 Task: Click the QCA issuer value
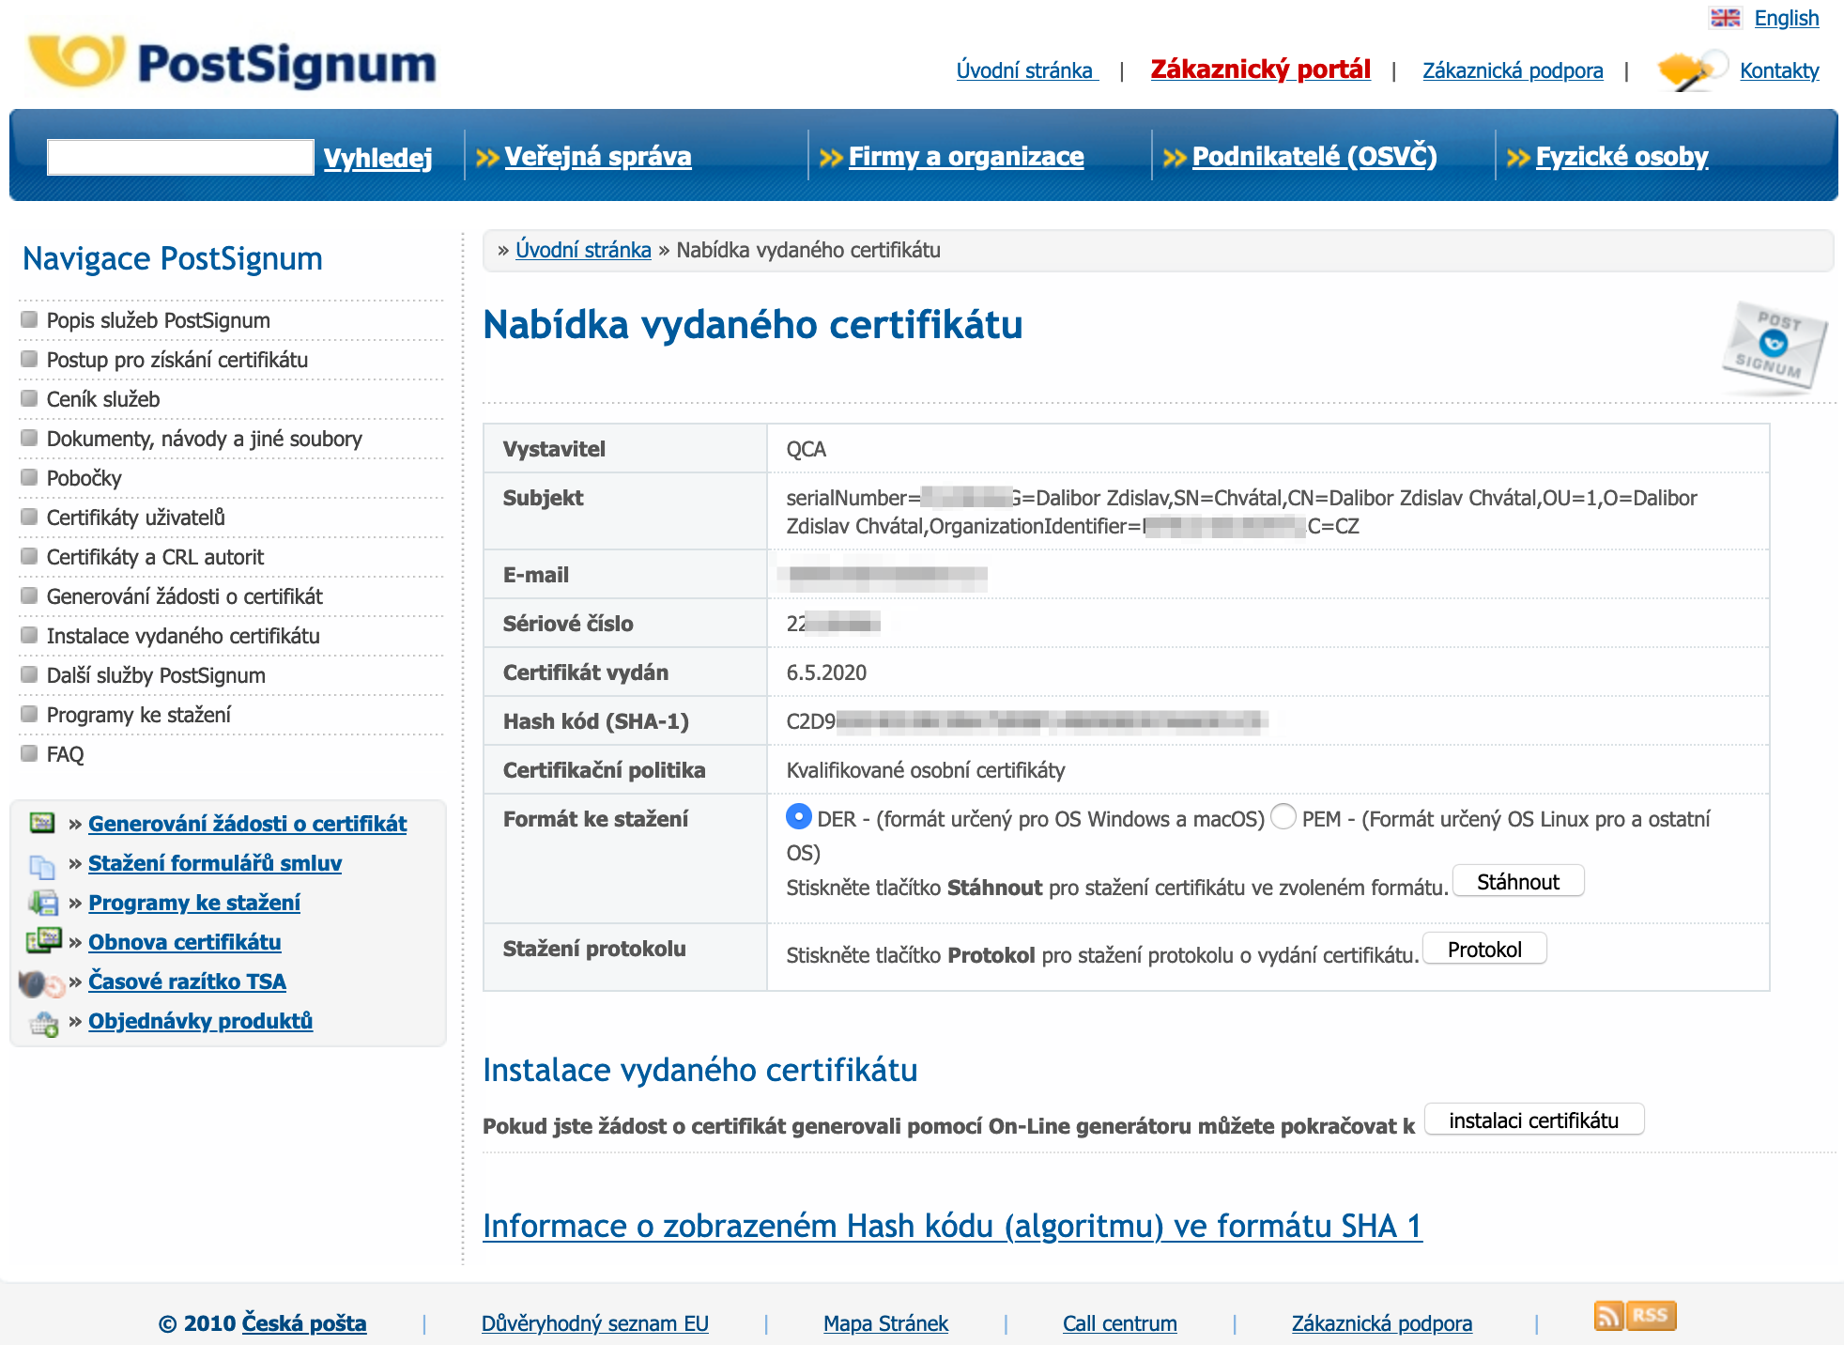tap(807, 449)
